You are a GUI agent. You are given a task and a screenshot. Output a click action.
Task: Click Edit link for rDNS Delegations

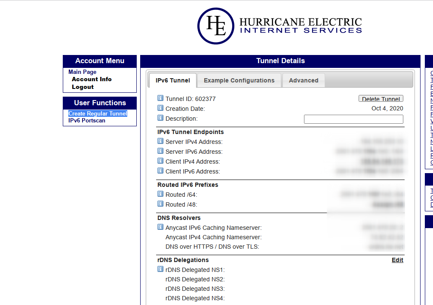coord(397,260)
